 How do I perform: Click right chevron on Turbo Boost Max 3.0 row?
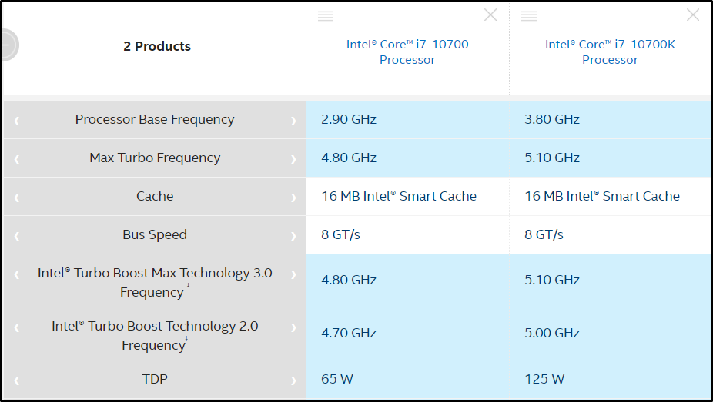coord(293,274)
